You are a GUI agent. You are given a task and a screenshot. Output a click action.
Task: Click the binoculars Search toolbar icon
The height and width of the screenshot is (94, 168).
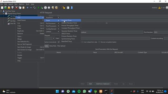[x=61, y=8]
